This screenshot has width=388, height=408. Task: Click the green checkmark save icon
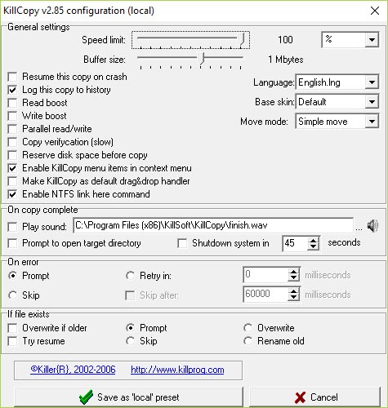click(86, 397)
